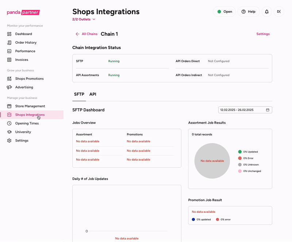Select the SFTP tab
Image resolution: width=292 pixels, height=242 pixels.
(79, 94)
